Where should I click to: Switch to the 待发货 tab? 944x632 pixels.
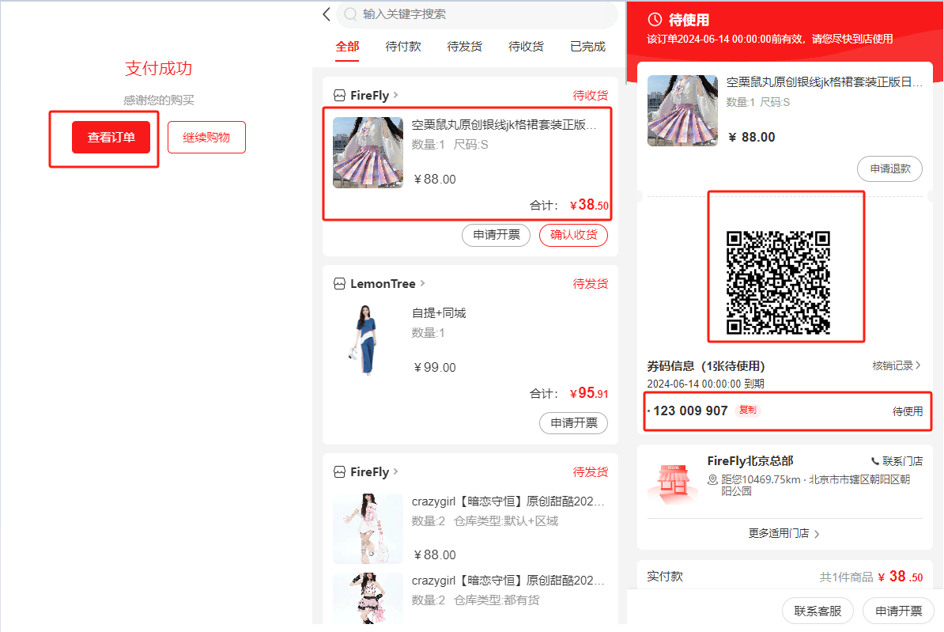point(465,47)
